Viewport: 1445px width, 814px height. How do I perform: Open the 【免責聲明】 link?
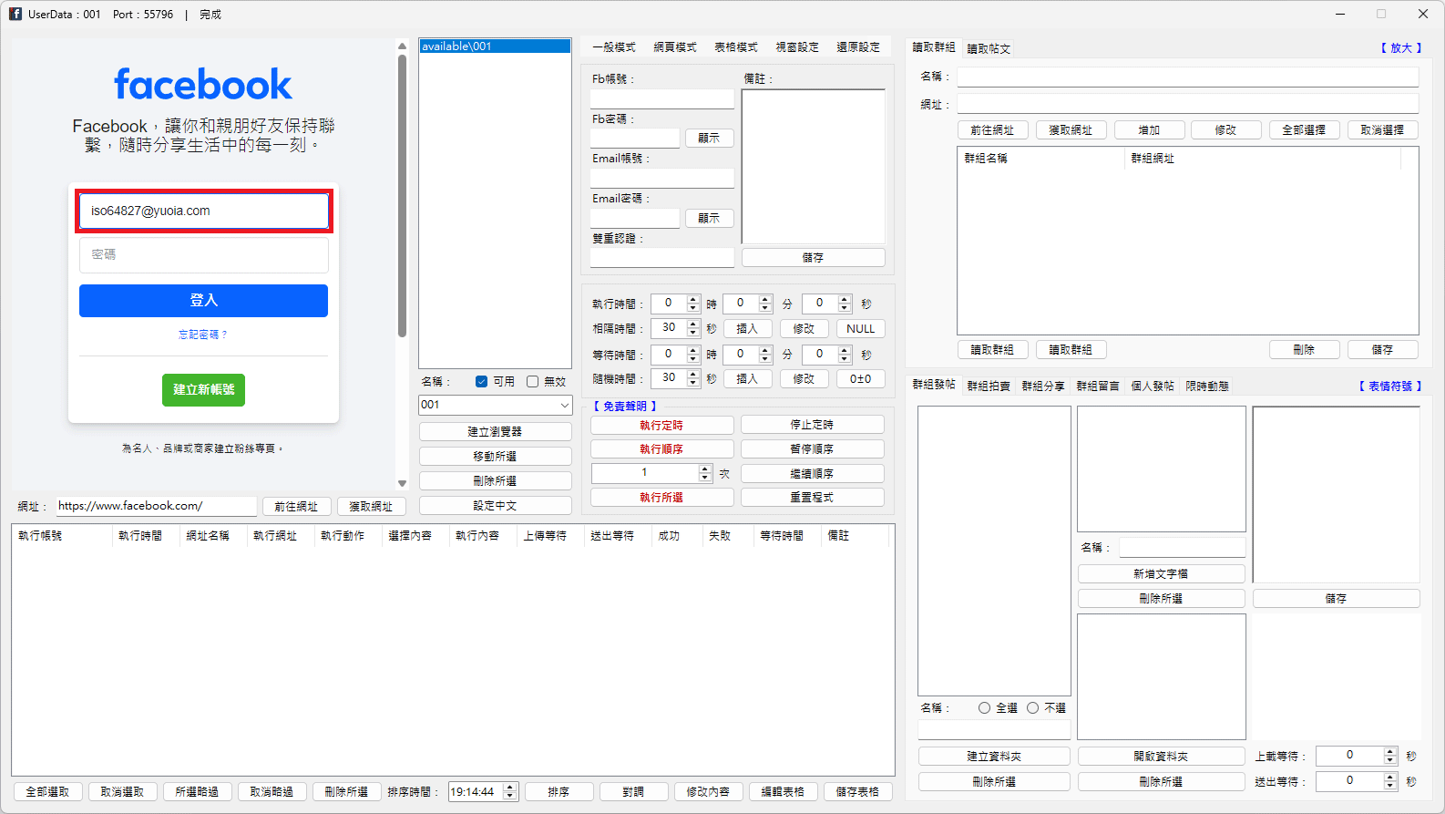click(x=624, y=407)
